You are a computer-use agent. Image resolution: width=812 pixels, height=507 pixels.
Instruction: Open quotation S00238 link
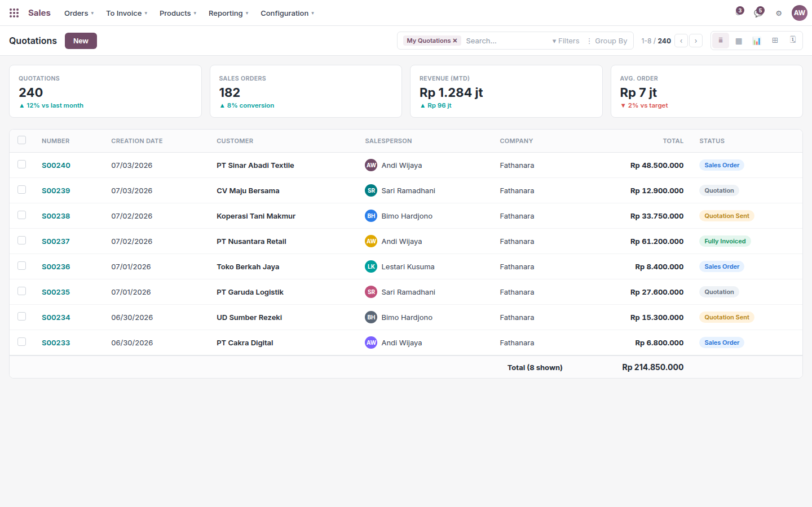56,216
